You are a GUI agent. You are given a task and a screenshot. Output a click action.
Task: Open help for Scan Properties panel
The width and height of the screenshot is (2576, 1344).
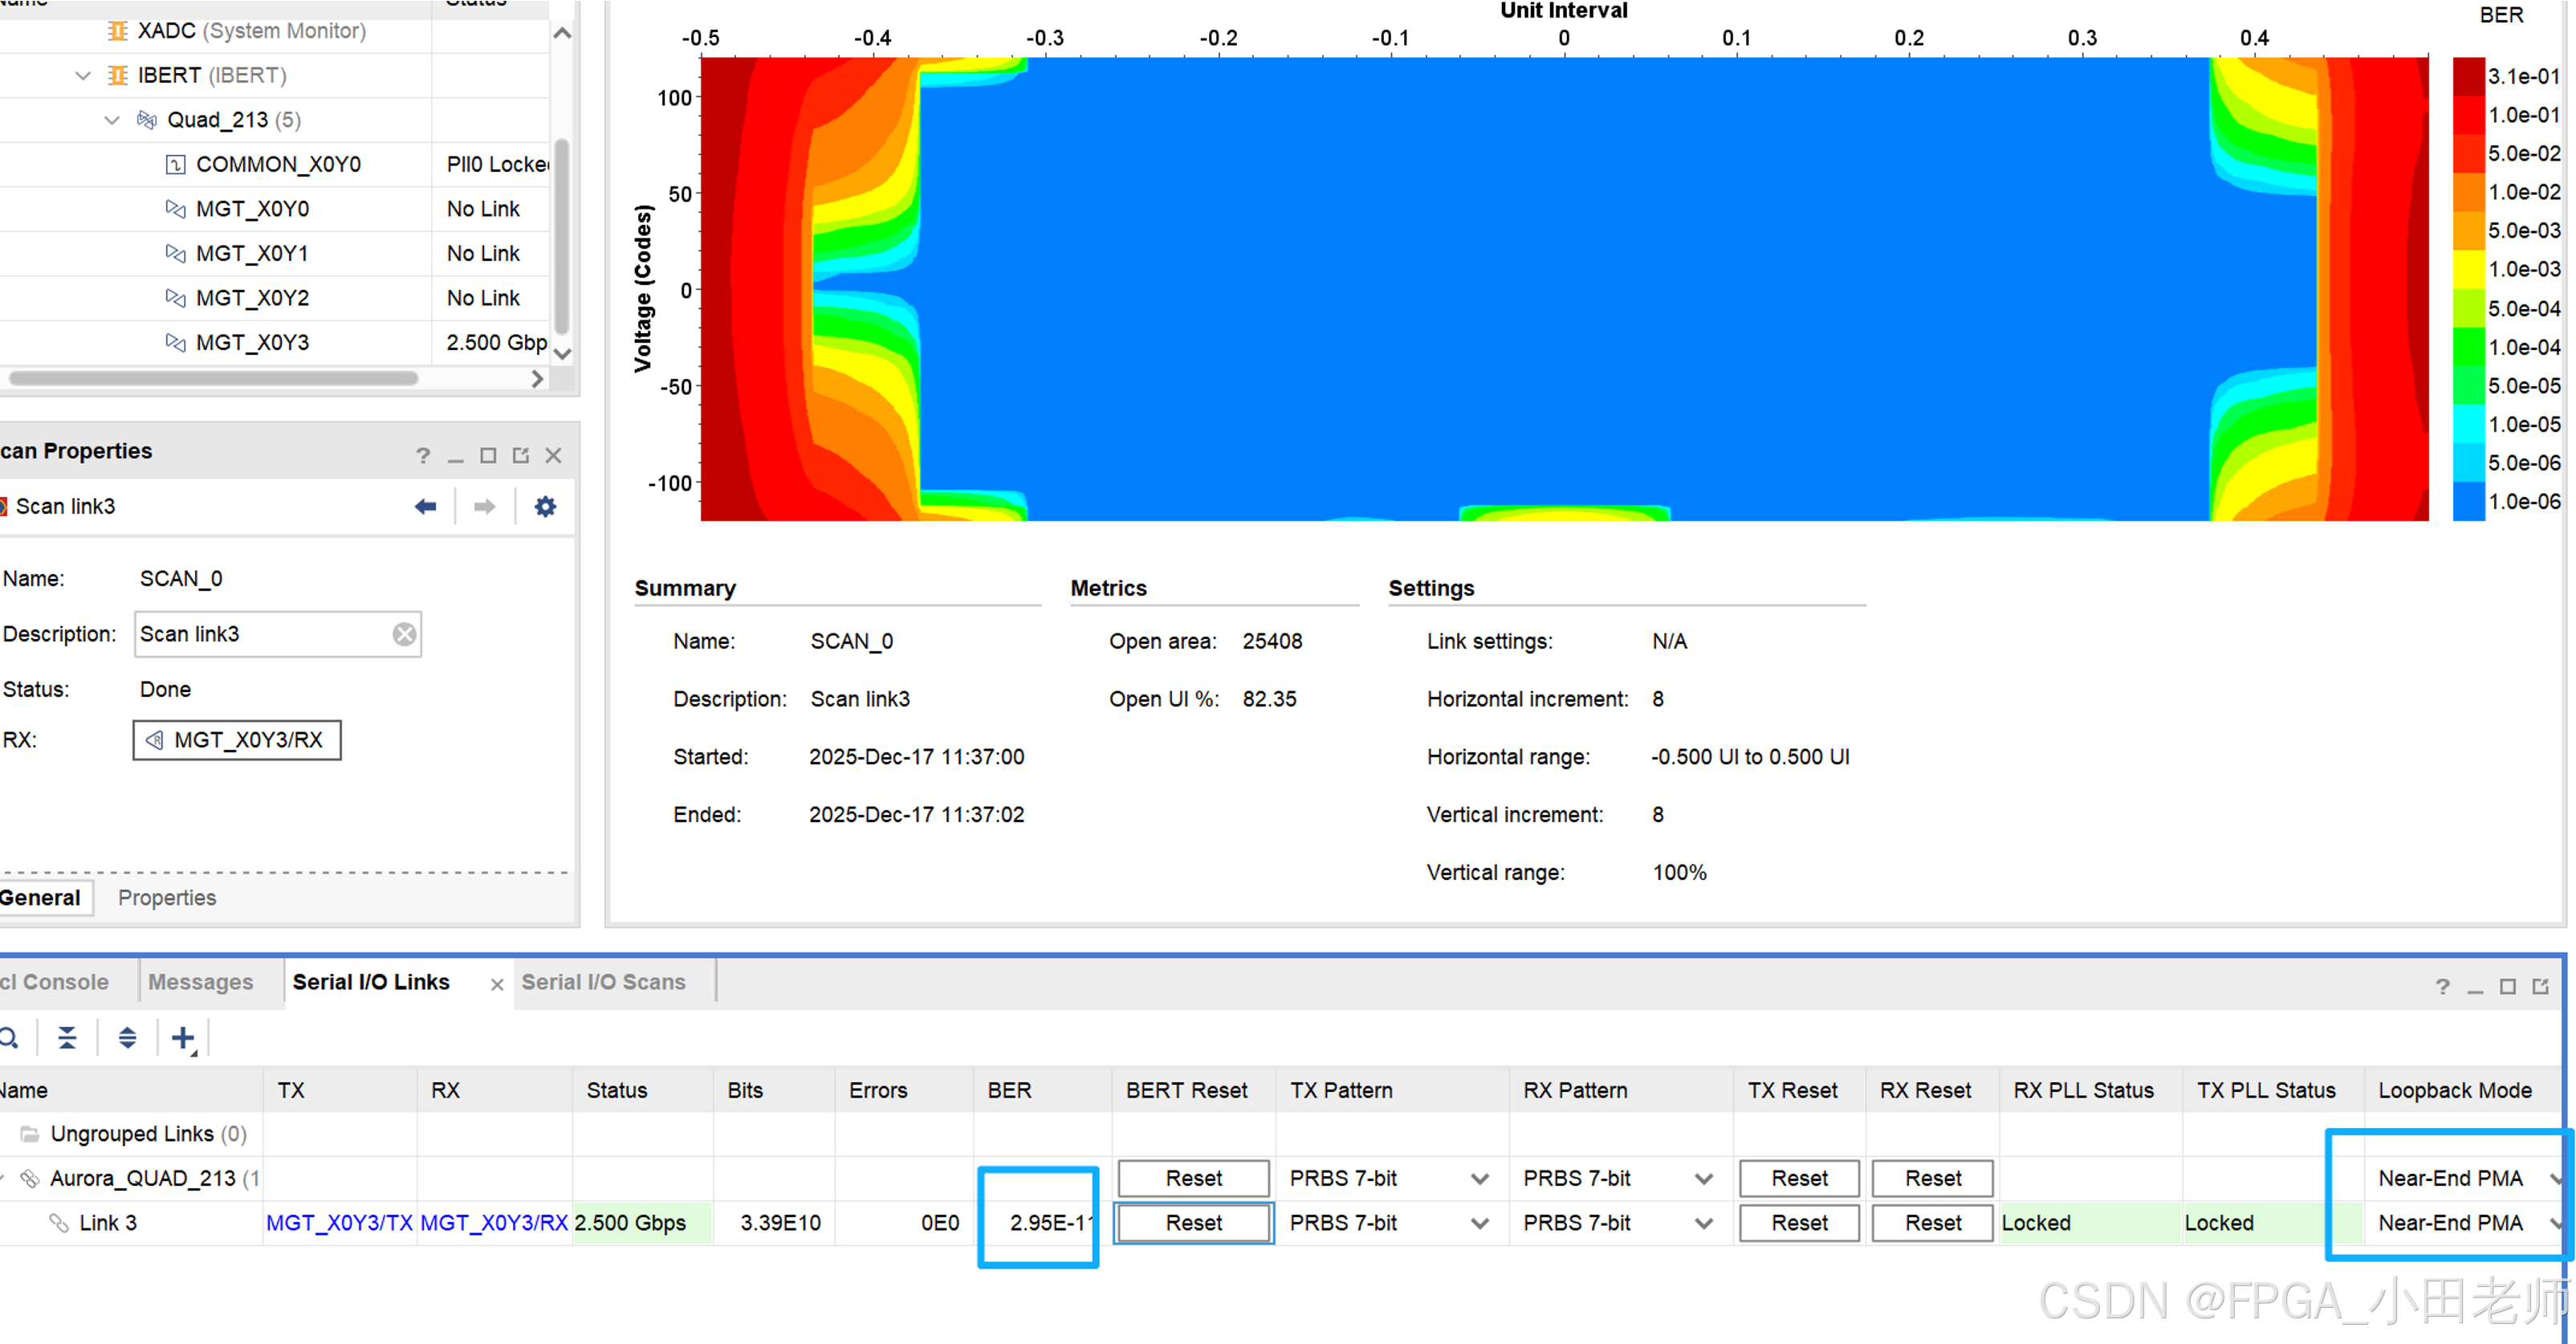point(423,456)
